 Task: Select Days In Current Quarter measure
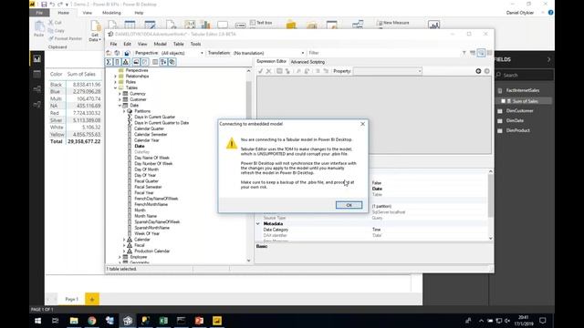pyautogui.click(x=154, y=117)
